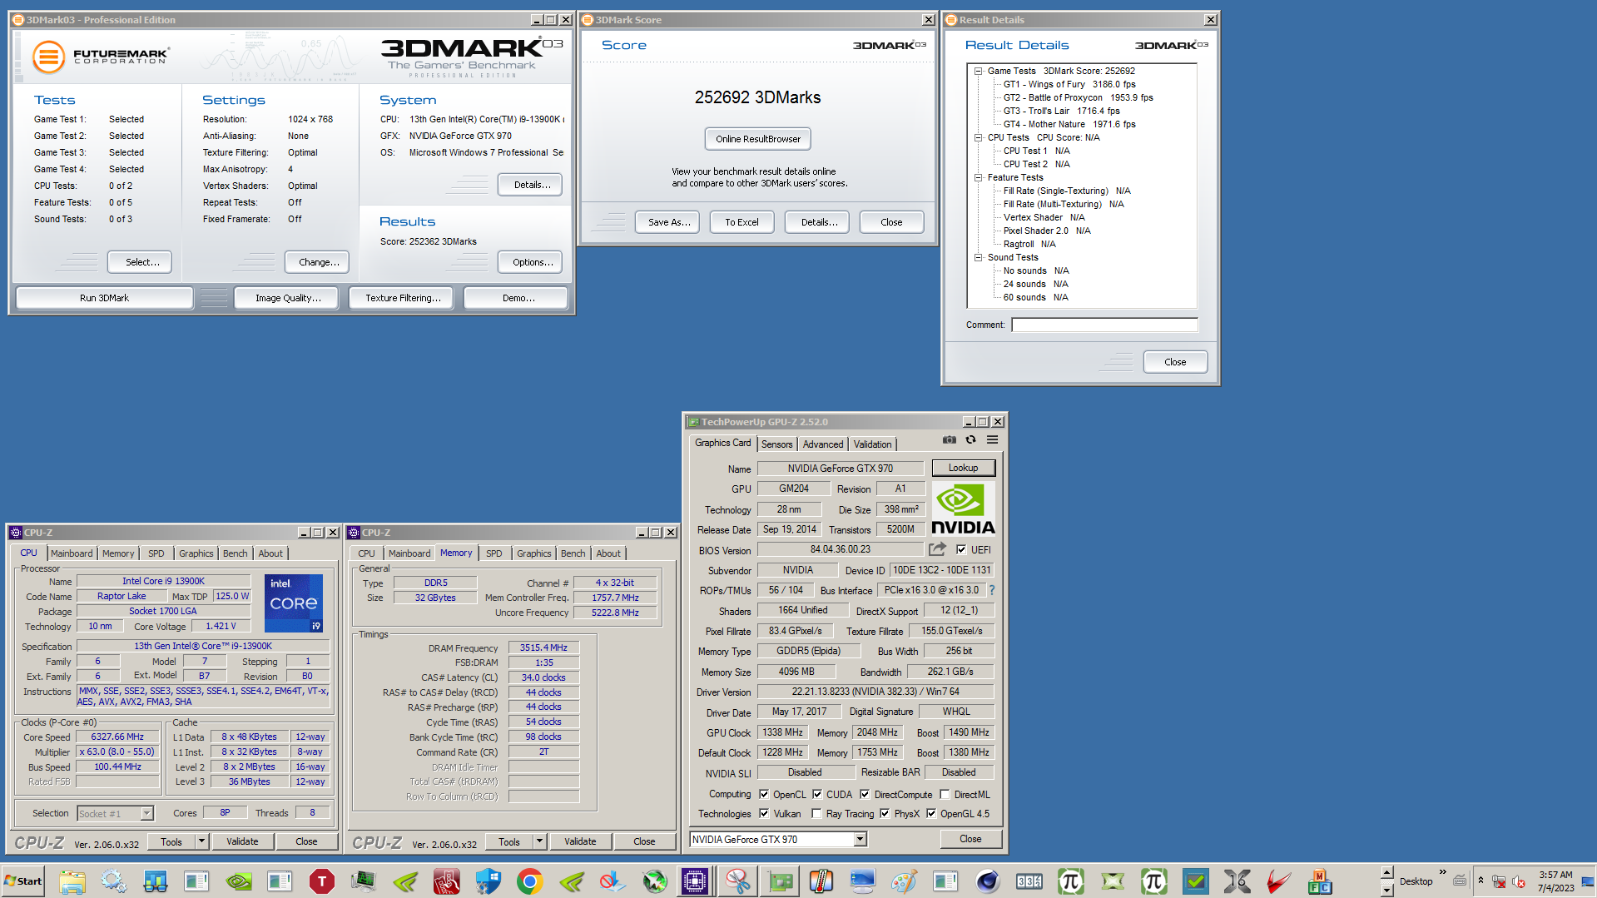Click To Excel button
Image resolution: width=1597 pixels, height=898 pixels.
[741, 222]
